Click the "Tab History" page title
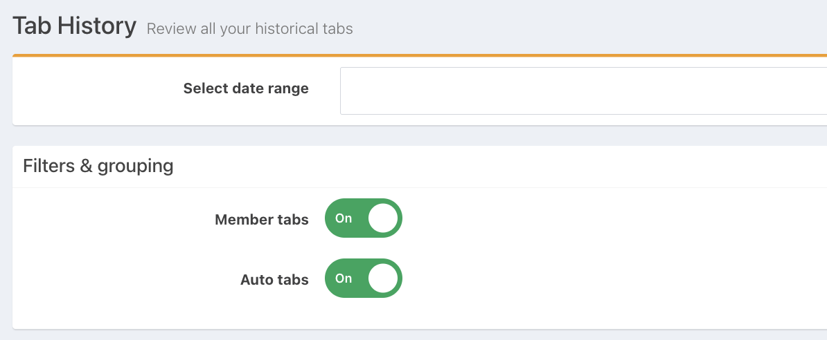 pos(75,26)
